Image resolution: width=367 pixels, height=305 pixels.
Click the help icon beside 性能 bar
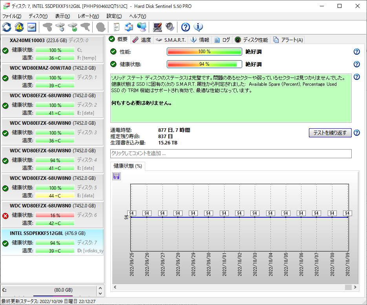point(357,52)
